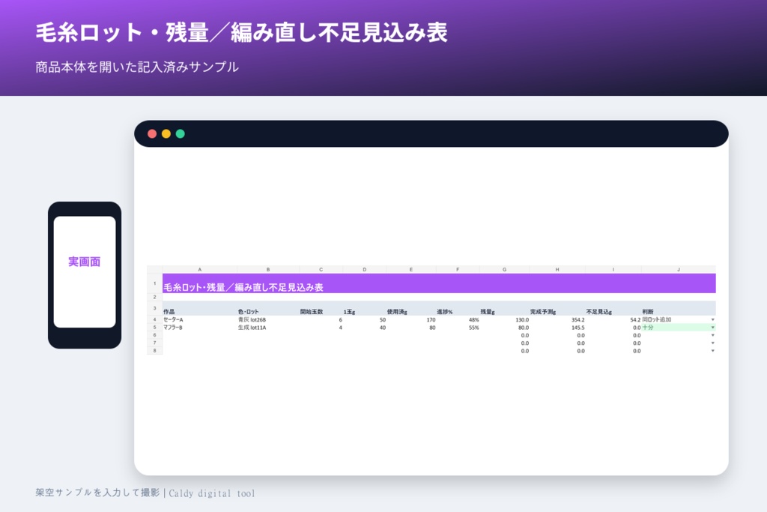Open the 判断 dropdown arrow in row 7
The height and width of the screenshot is (512, 767).
tap(712, 343)
